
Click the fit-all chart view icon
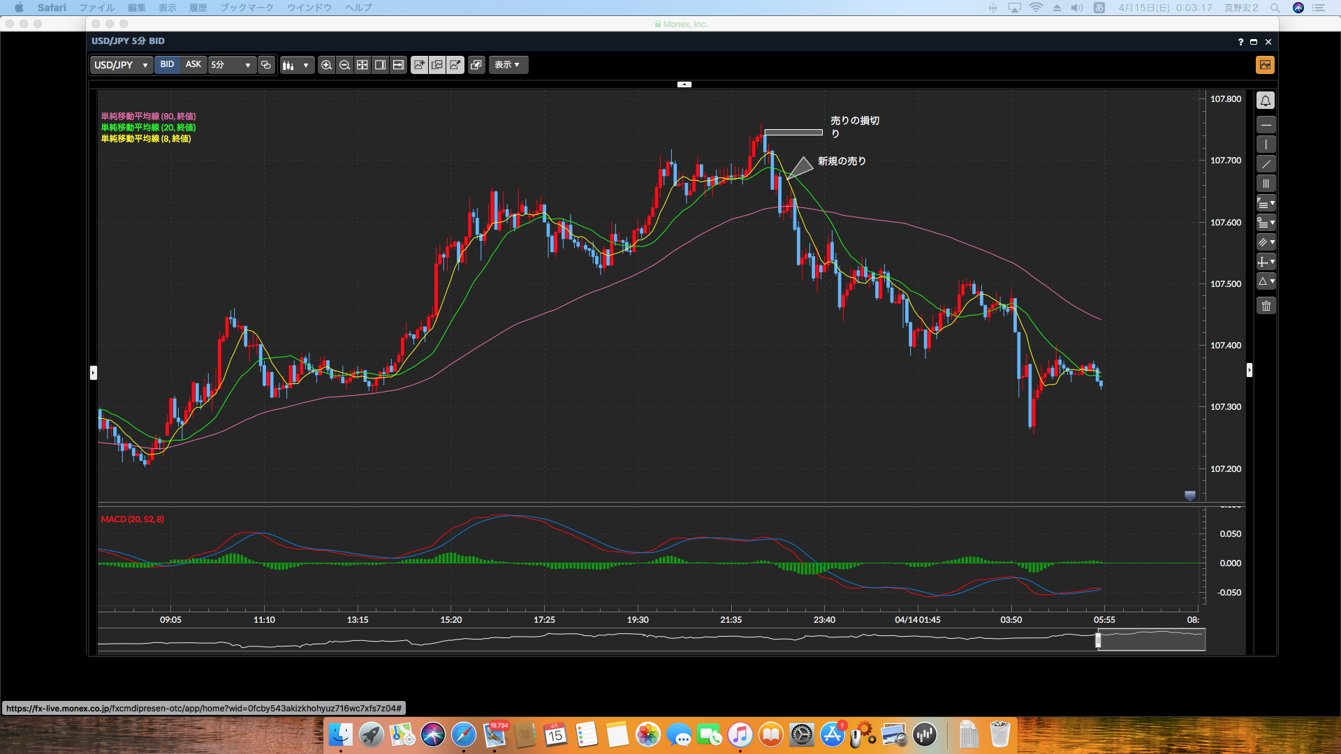[362, 65]
